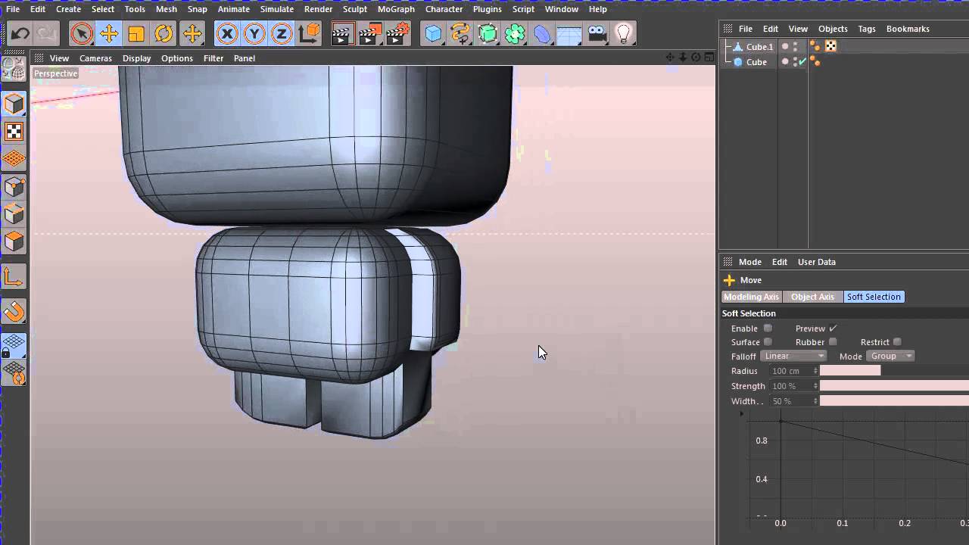This screenshot has height=545, width=969.
Task: Open the Array modeling objects icon
Action: pyautogui.click(x=515, y=34)
